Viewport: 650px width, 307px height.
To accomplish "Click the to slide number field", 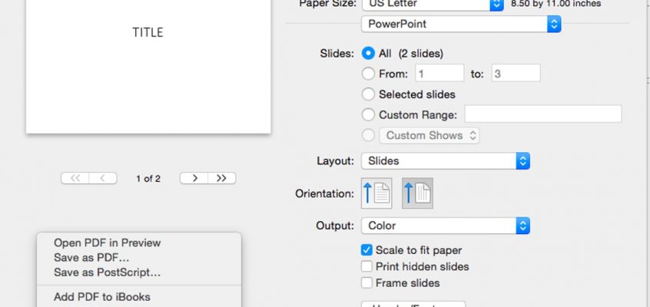I will 516,73.
